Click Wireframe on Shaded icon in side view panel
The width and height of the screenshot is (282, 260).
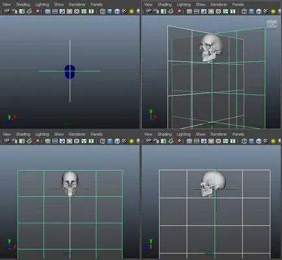[x=259, y=141]
